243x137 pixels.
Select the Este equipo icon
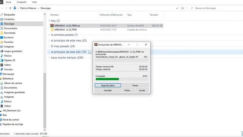pyautogui.click(x=1, y=74)
